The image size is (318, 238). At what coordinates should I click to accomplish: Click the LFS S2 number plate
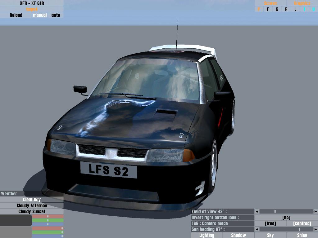pos(108,170)
